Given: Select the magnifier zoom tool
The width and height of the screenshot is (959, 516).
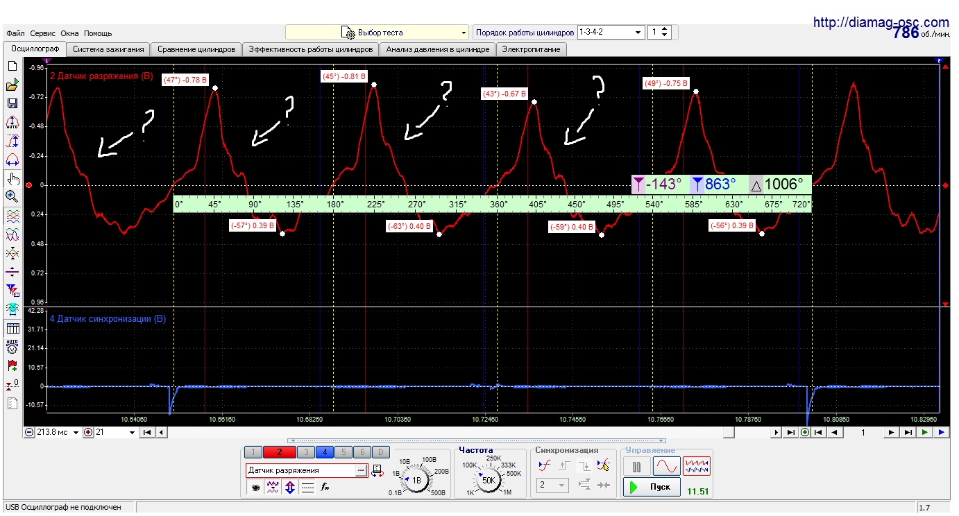Looking at the screenshot, I should (x=12, y=197).
